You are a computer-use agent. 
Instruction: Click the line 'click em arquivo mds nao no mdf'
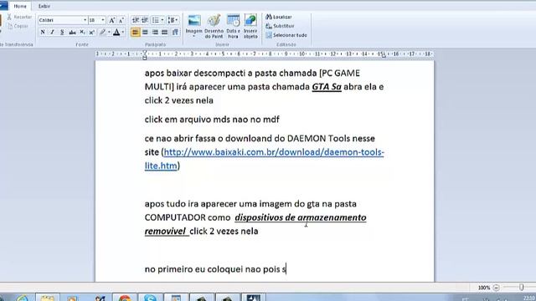tap(212, 120)
